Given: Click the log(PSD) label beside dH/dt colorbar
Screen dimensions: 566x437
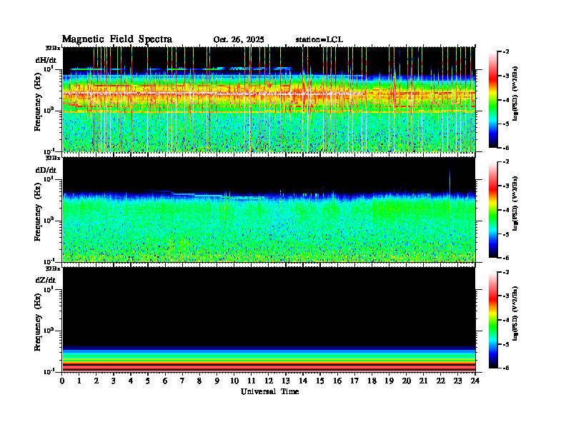Looking at the screenshot, I should [x=516, y=94].
